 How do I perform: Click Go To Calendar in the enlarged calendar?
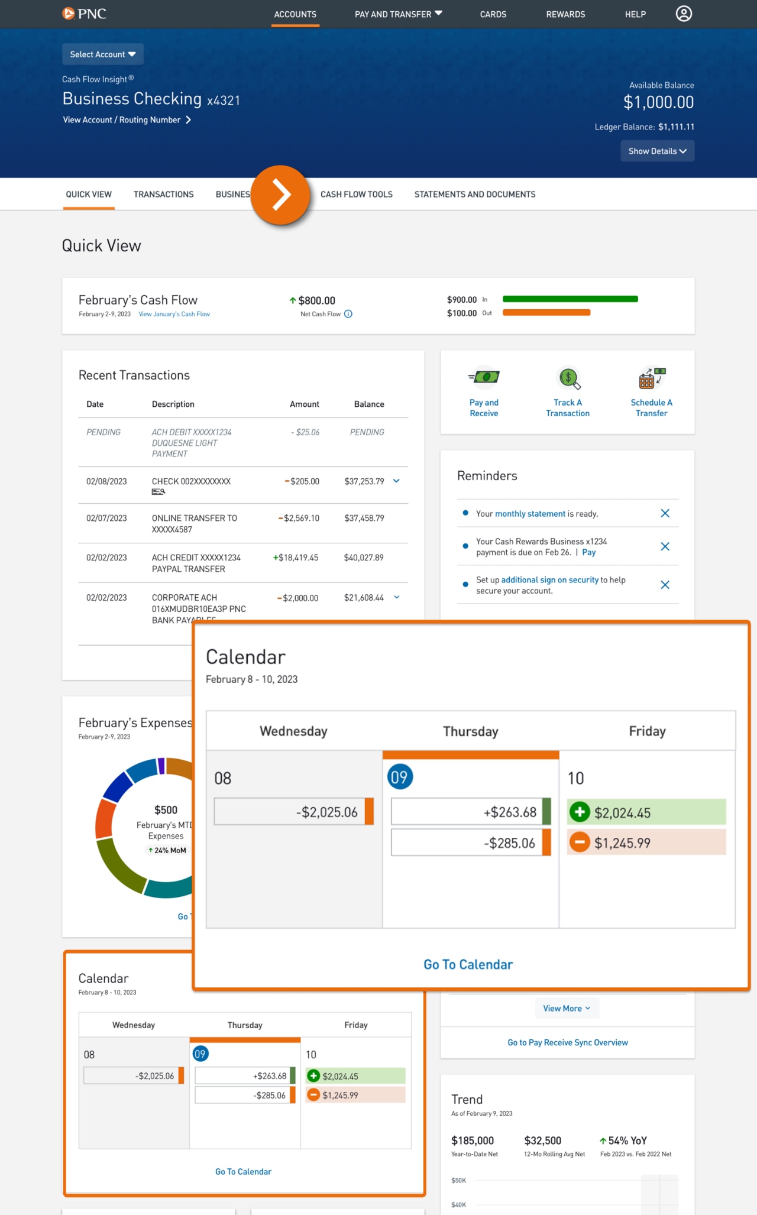coord(468,964)
